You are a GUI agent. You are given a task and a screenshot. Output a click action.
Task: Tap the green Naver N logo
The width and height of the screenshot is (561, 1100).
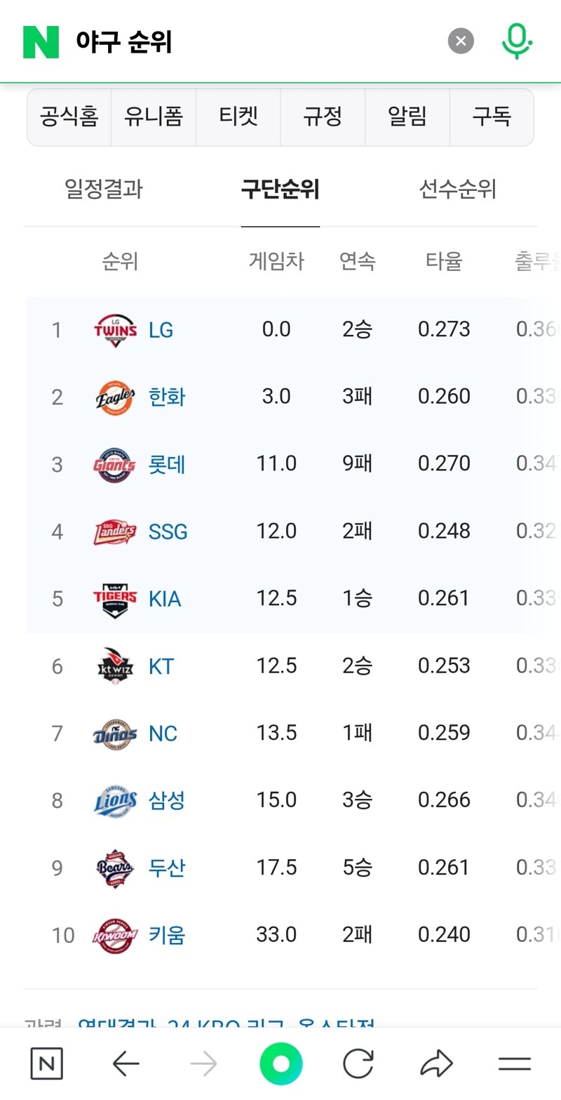(x=41, y=41)
